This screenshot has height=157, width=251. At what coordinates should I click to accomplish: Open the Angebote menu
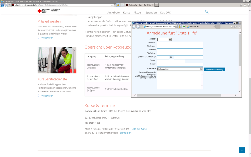113,12
